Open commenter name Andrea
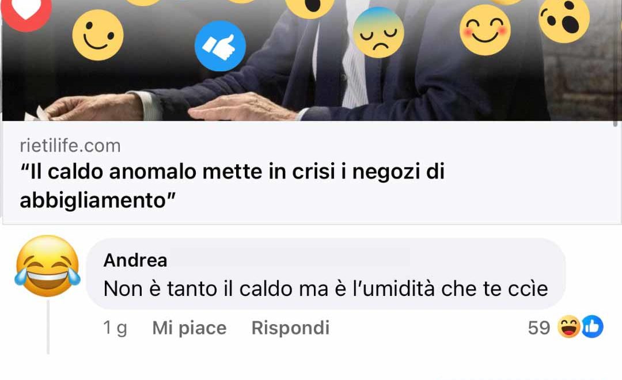 [135, 260]
